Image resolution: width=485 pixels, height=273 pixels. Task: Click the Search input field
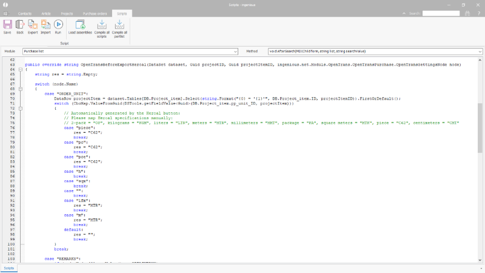441,12
